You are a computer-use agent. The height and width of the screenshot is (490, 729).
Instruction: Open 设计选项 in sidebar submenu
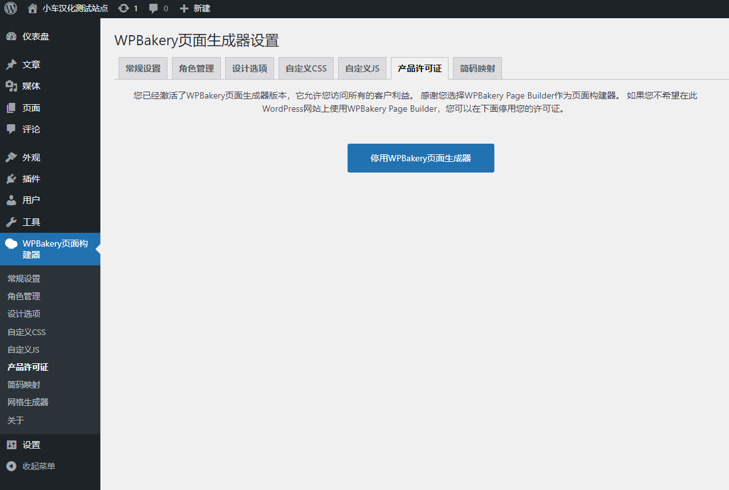click(24, 314)
